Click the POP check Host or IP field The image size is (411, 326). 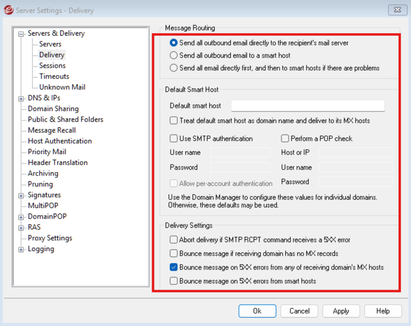coord(356,152)
